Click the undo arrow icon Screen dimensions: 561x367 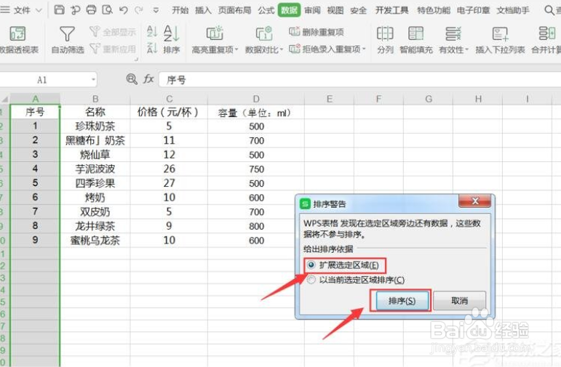tap(124, 10)
